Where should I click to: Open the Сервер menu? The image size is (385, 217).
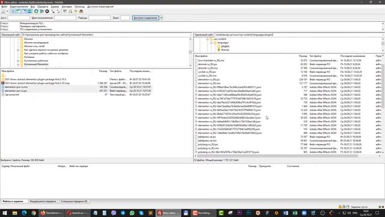[x=55, y=7]
